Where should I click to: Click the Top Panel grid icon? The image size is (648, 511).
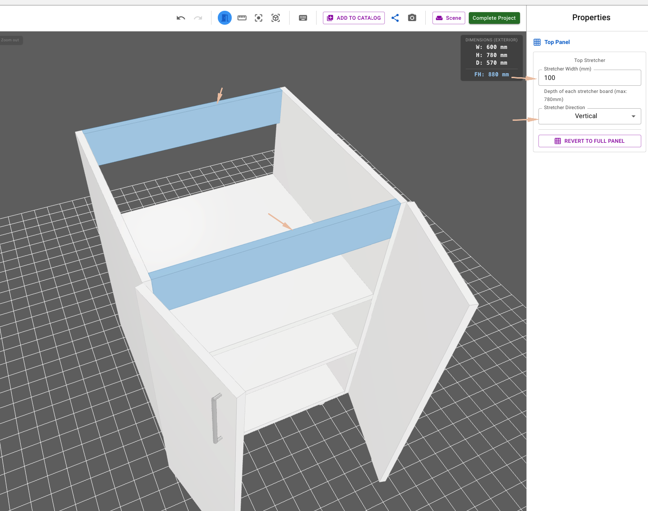coord(537,42)
